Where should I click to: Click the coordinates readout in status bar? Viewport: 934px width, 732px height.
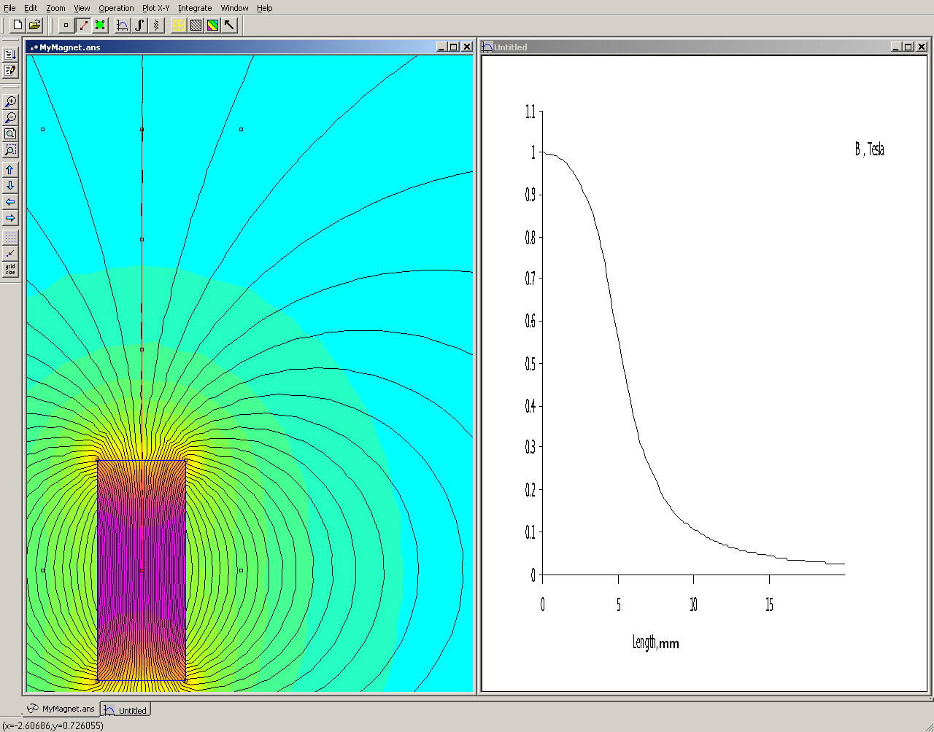coord(53,725)
